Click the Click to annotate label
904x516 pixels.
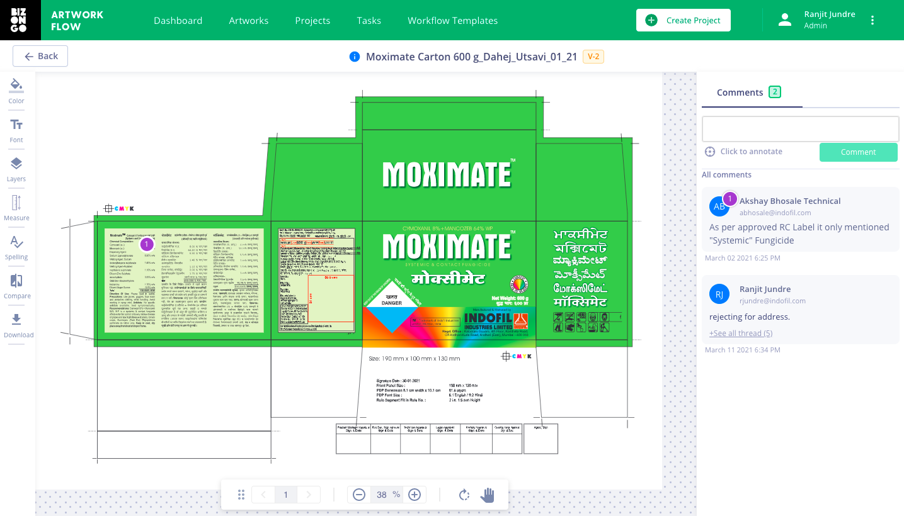(x=752, y=152)
